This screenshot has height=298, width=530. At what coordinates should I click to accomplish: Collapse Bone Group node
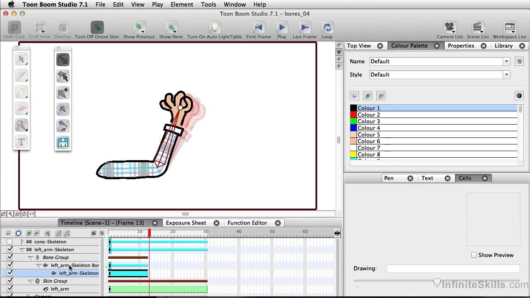pos(31,257)
